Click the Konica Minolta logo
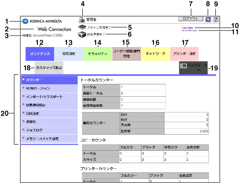 (42, 21)
